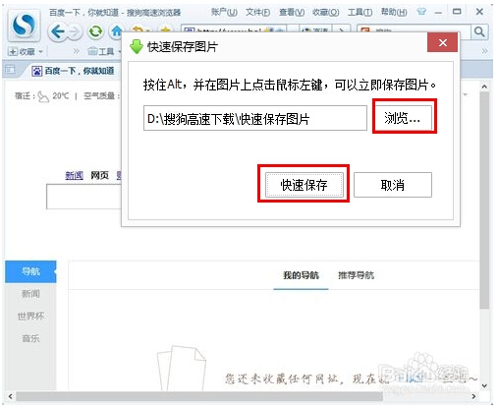Click the Sogou browser logo icon
Screen dimensions: 498x408
[24, 26]
